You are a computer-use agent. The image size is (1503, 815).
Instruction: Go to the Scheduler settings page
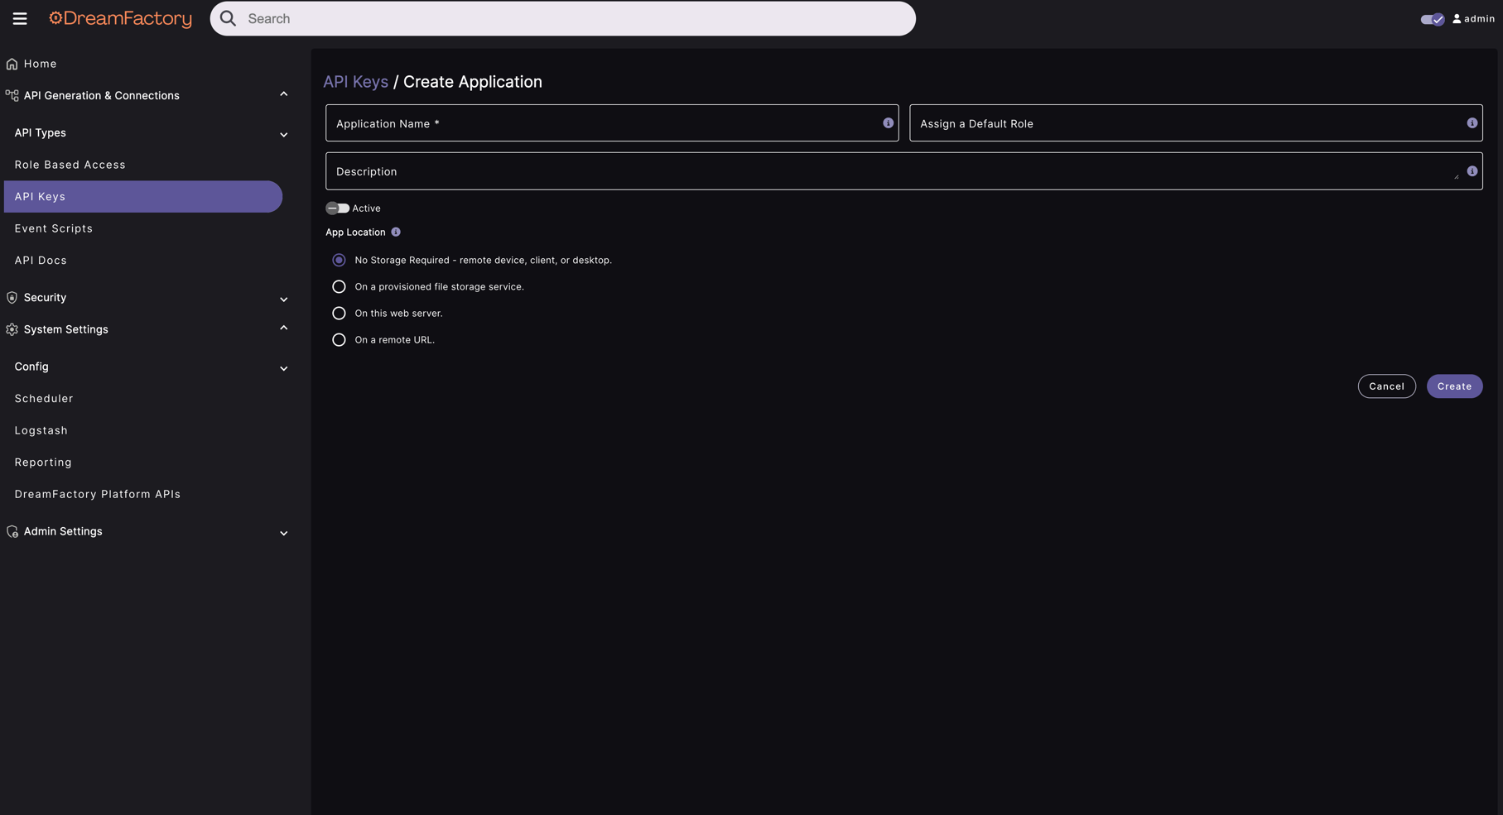click(x=44, y=398)
